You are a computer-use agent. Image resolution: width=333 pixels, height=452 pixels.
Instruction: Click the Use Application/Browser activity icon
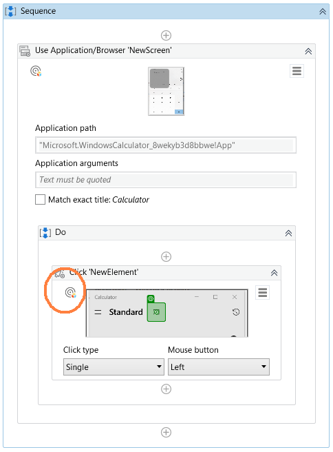pos(25,51)
